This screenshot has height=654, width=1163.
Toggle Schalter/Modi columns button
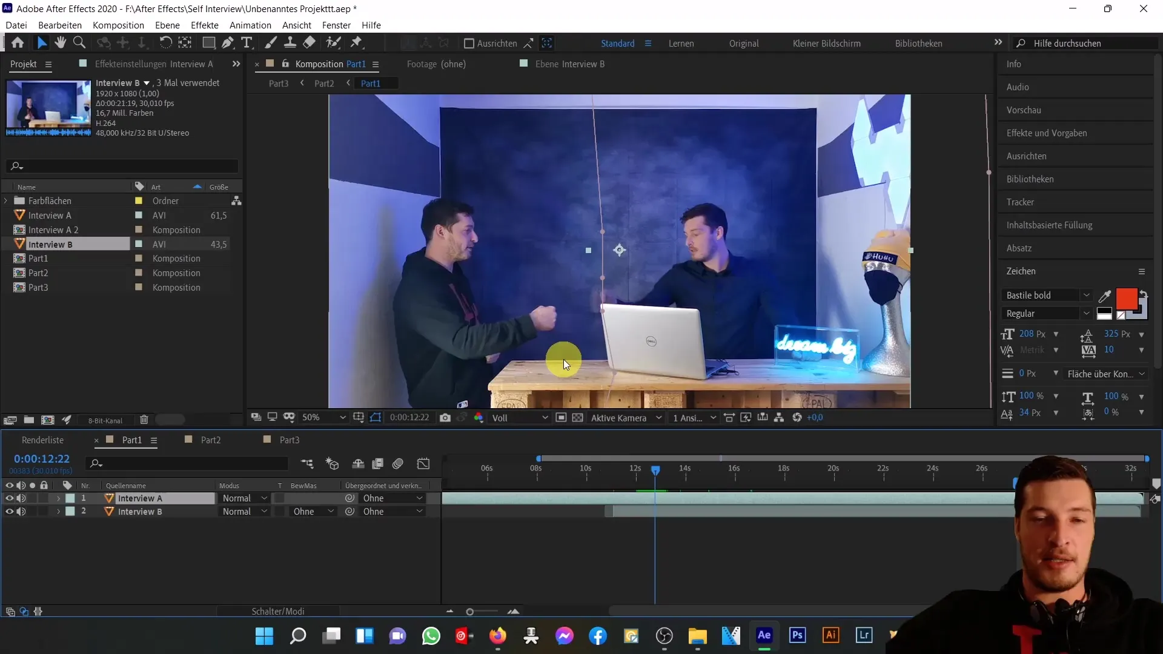click(278, 612)
